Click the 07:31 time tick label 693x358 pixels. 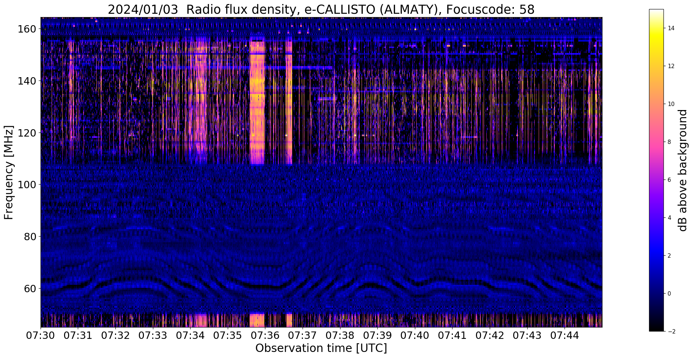click(x=78, y=335)
